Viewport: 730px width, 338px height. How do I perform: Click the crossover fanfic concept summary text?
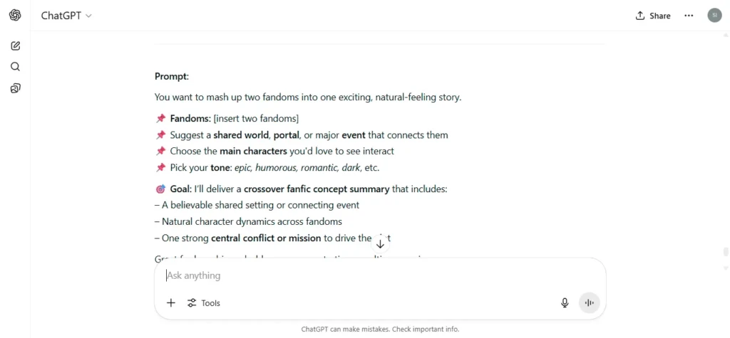pos(317,189)
